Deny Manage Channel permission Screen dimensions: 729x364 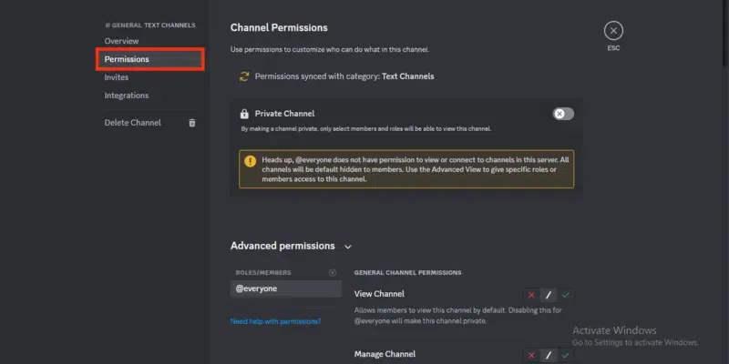[531, 355]
